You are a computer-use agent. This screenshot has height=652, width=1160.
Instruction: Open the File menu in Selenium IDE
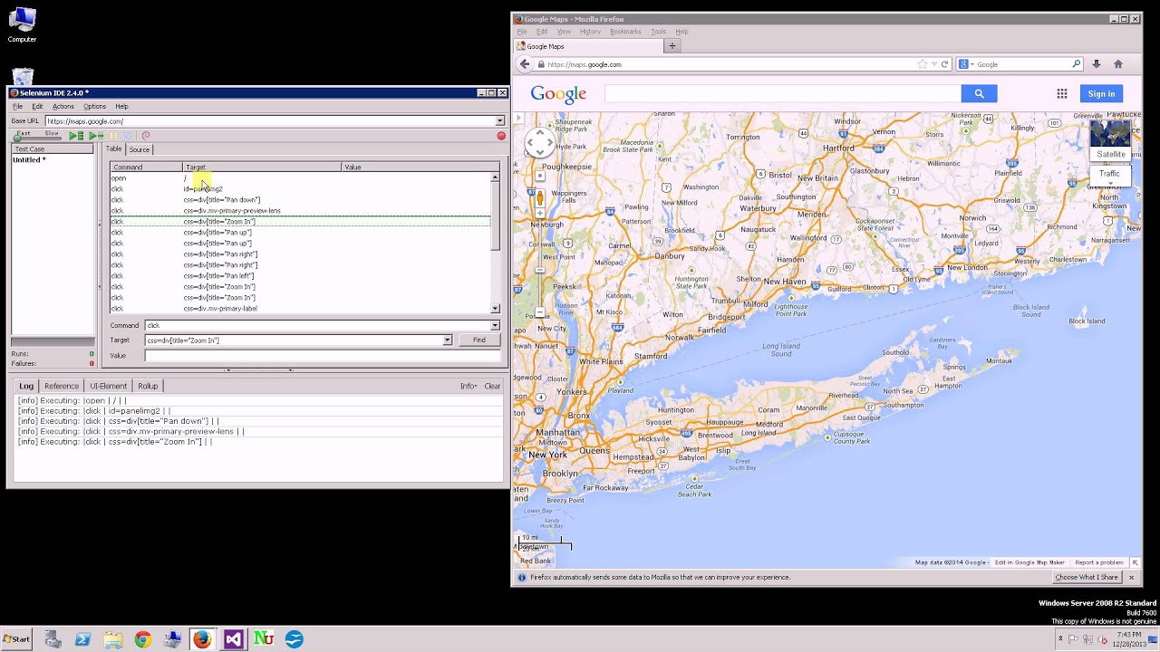(17, 106)
